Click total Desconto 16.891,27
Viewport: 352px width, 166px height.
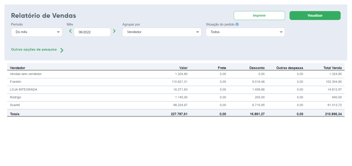tap(257, 114)
